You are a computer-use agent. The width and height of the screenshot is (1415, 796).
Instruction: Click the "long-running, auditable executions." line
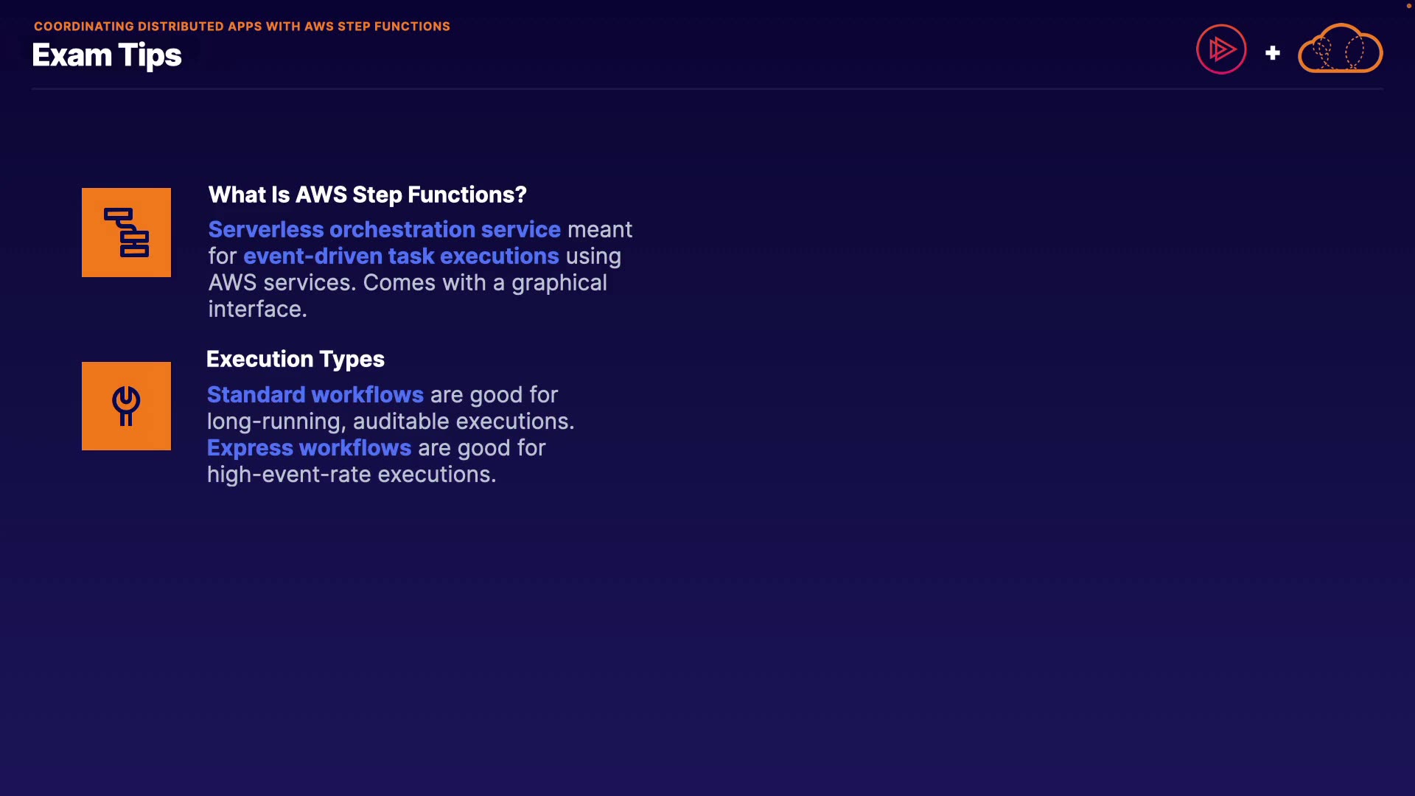[390, 421]
